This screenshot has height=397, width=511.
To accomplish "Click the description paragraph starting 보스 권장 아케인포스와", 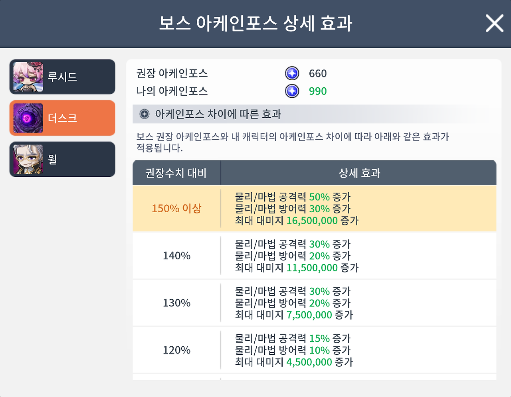I will pos(293,142).
